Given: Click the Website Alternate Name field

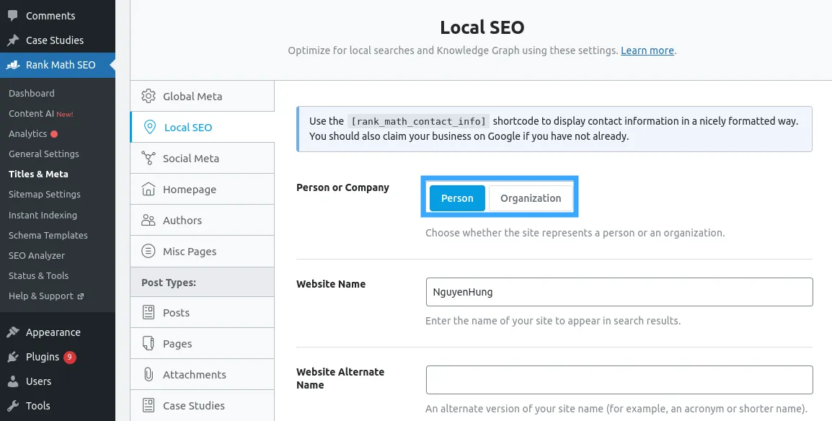Looking at the screenshot, I should click(619, 380).
